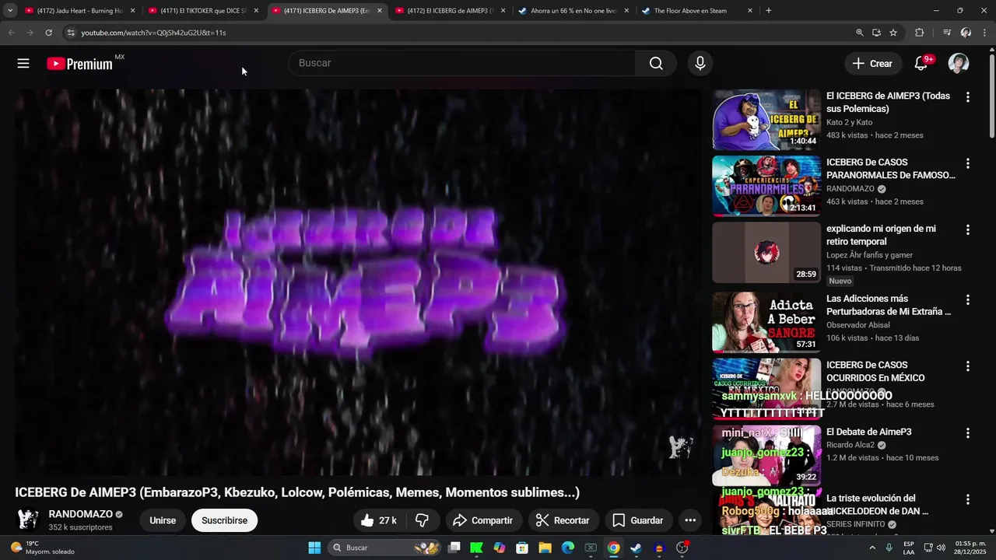Open the Chrome three-dot menu
Image resolution: width=996 pixels, height=560 pixels.
[x=984, y=33]
